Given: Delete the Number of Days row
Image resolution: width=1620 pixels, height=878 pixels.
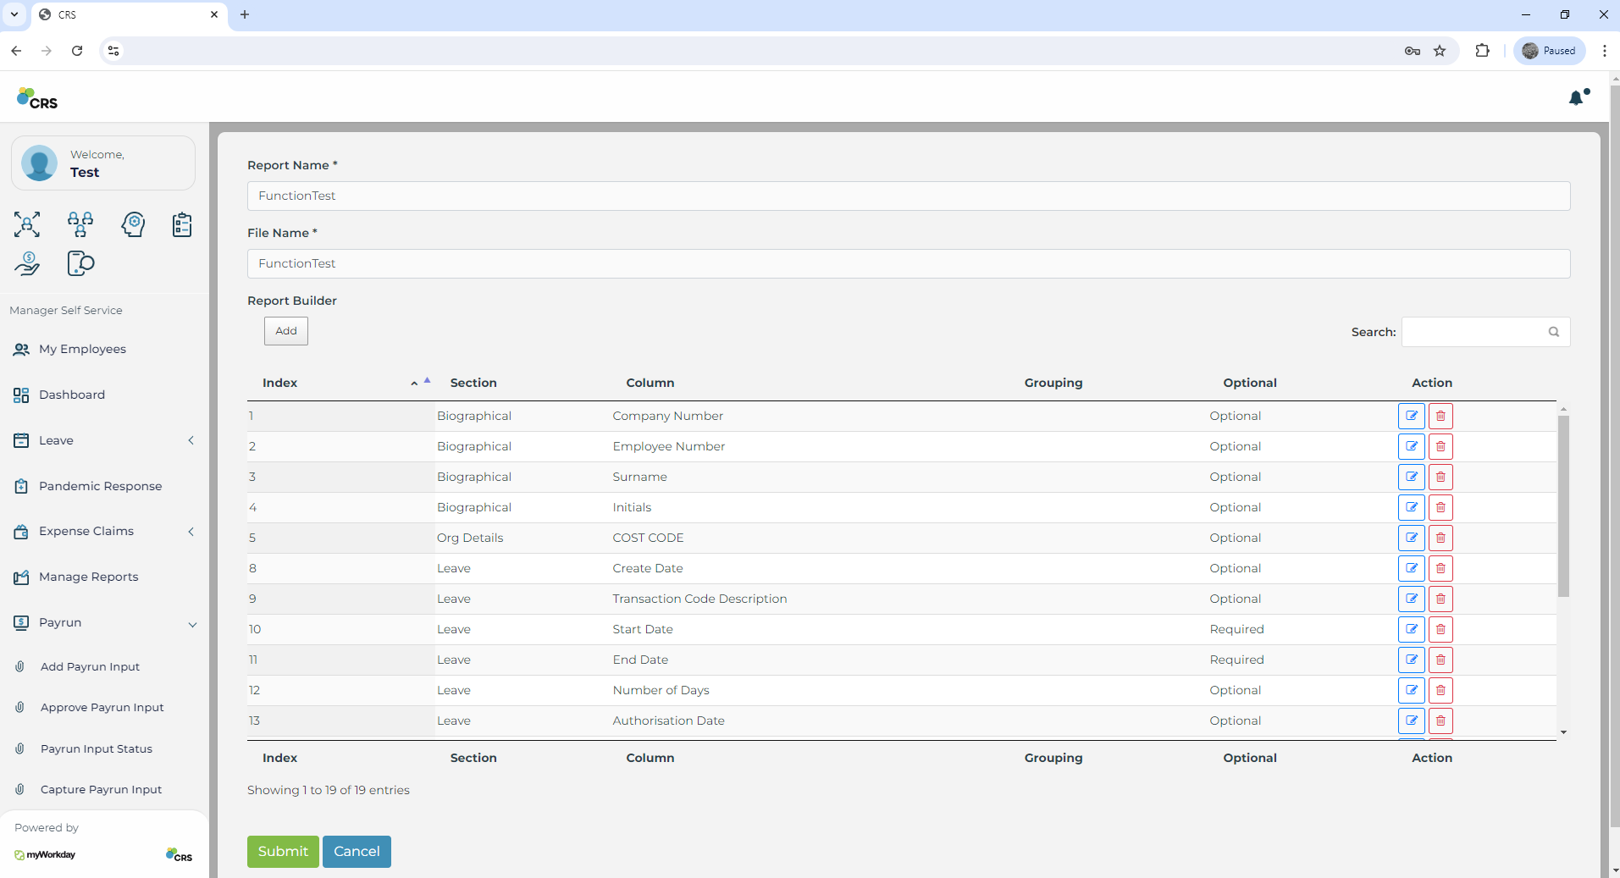Looking at the screenshot, I should [x=1440, y=690].
